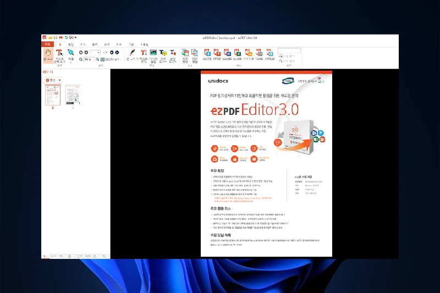
Task: Click the ezPDF app logo icon
Action: pyautogui.click(x=45, y=37)
